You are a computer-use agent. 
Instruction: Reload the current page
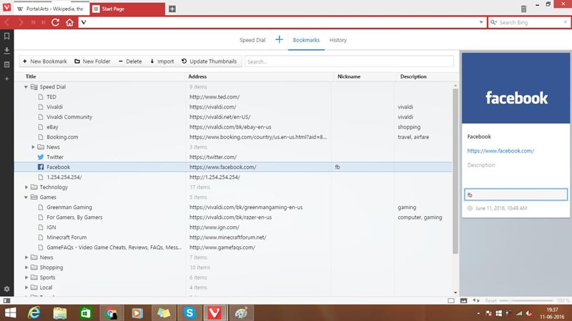pos(56,23)
